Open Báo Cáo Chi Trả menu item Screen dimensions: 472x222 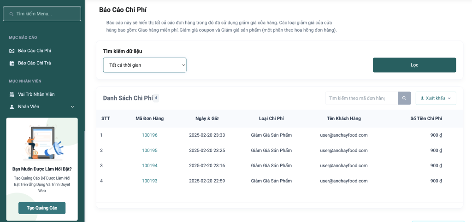[35, 63]
